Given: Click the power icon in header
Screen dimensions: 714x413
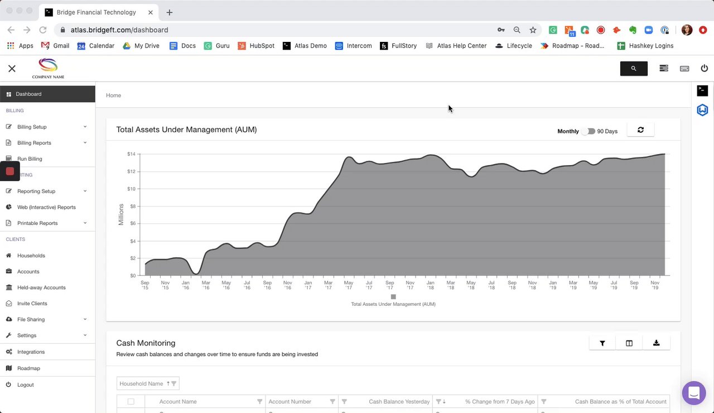Looking at the screenshot, I should 705,68.
